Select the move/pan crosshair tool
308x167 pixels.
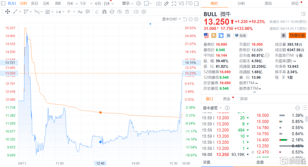(x=7, y=12)
